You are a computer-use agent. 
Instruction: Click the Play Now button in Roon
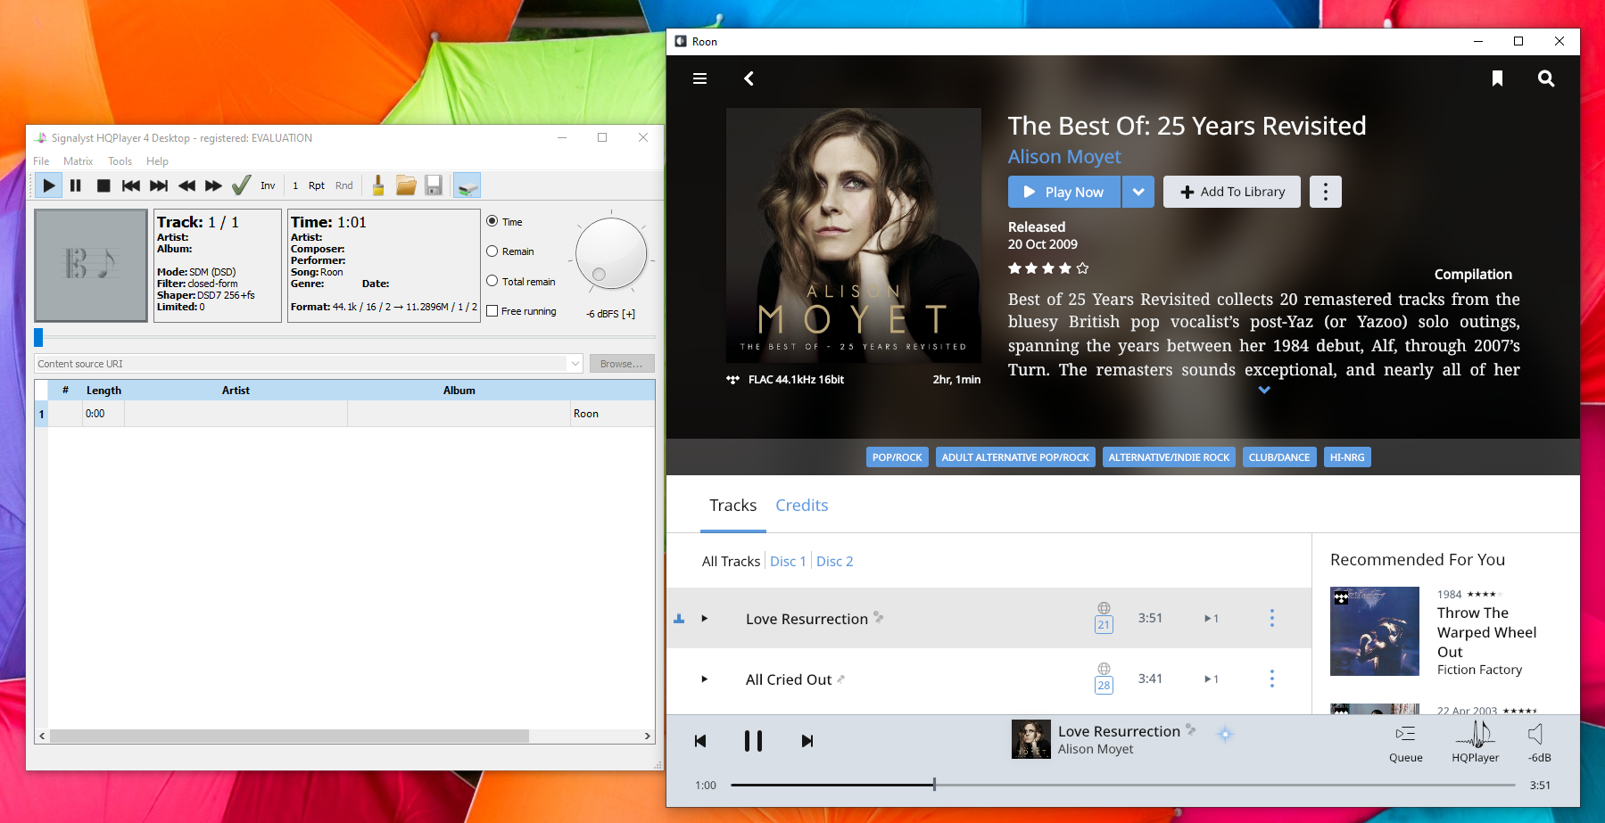pos(1063,192)
